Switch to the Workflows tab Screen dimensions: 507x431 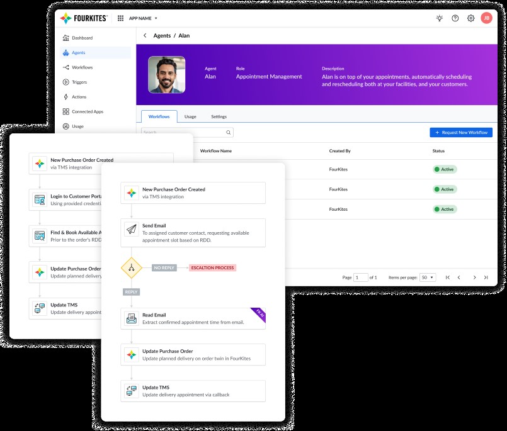(x=159, y=116)
